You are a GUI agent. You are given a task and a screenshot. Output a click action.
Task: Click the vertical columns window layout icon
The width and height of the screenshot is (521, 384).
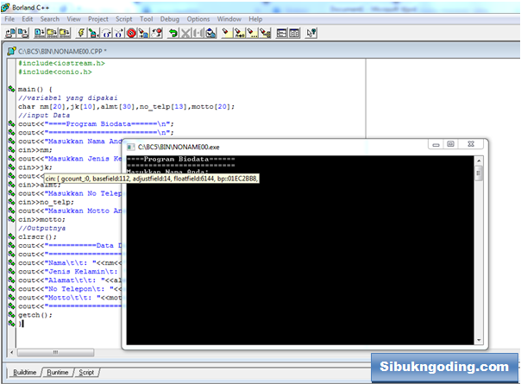click(294, 33)
